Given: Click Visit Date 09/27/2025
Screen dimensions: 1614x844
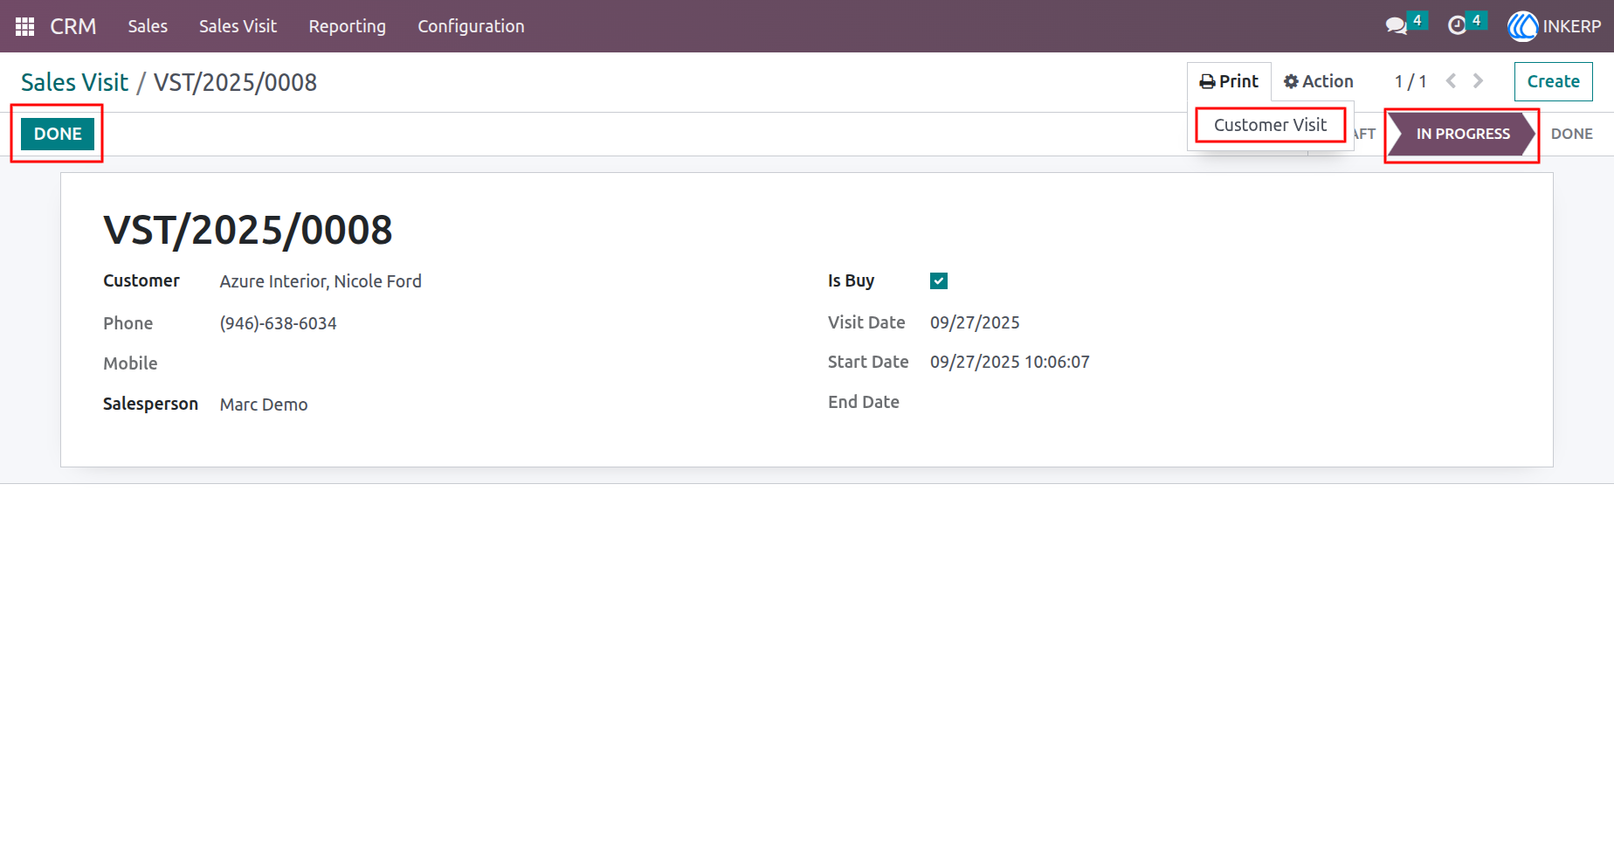Looking at the screenshot, I should point(975,322).
